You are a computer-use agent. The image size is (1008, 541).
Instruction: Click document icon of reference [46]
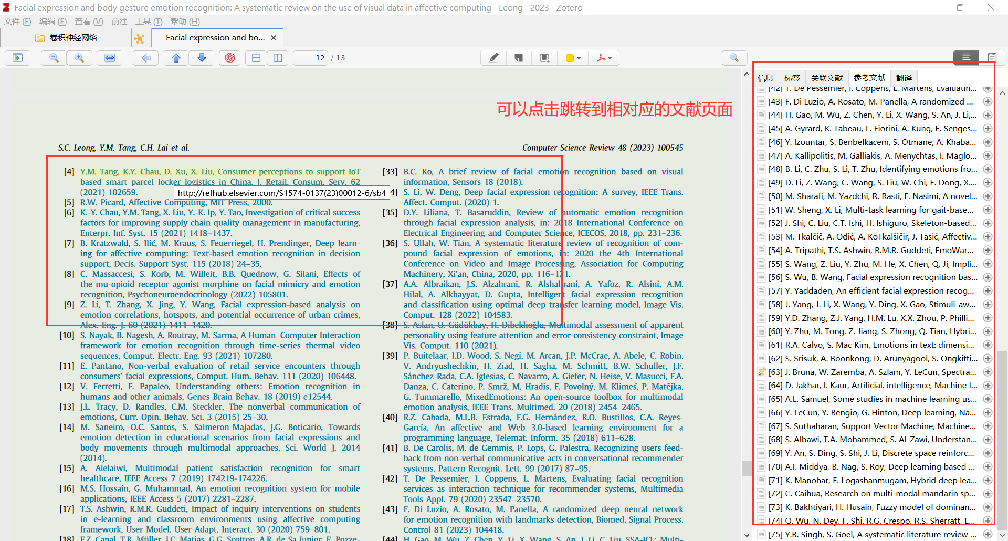tap(761, 142)
